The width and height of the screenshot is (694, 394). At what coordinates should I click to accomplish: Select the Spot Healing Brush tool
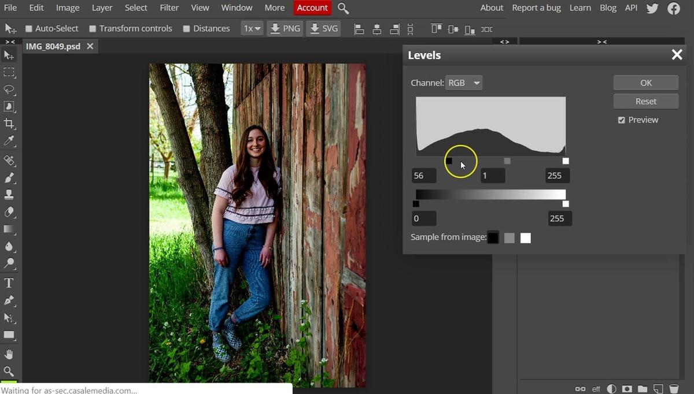pyautogui.click(x=9, y=160)
